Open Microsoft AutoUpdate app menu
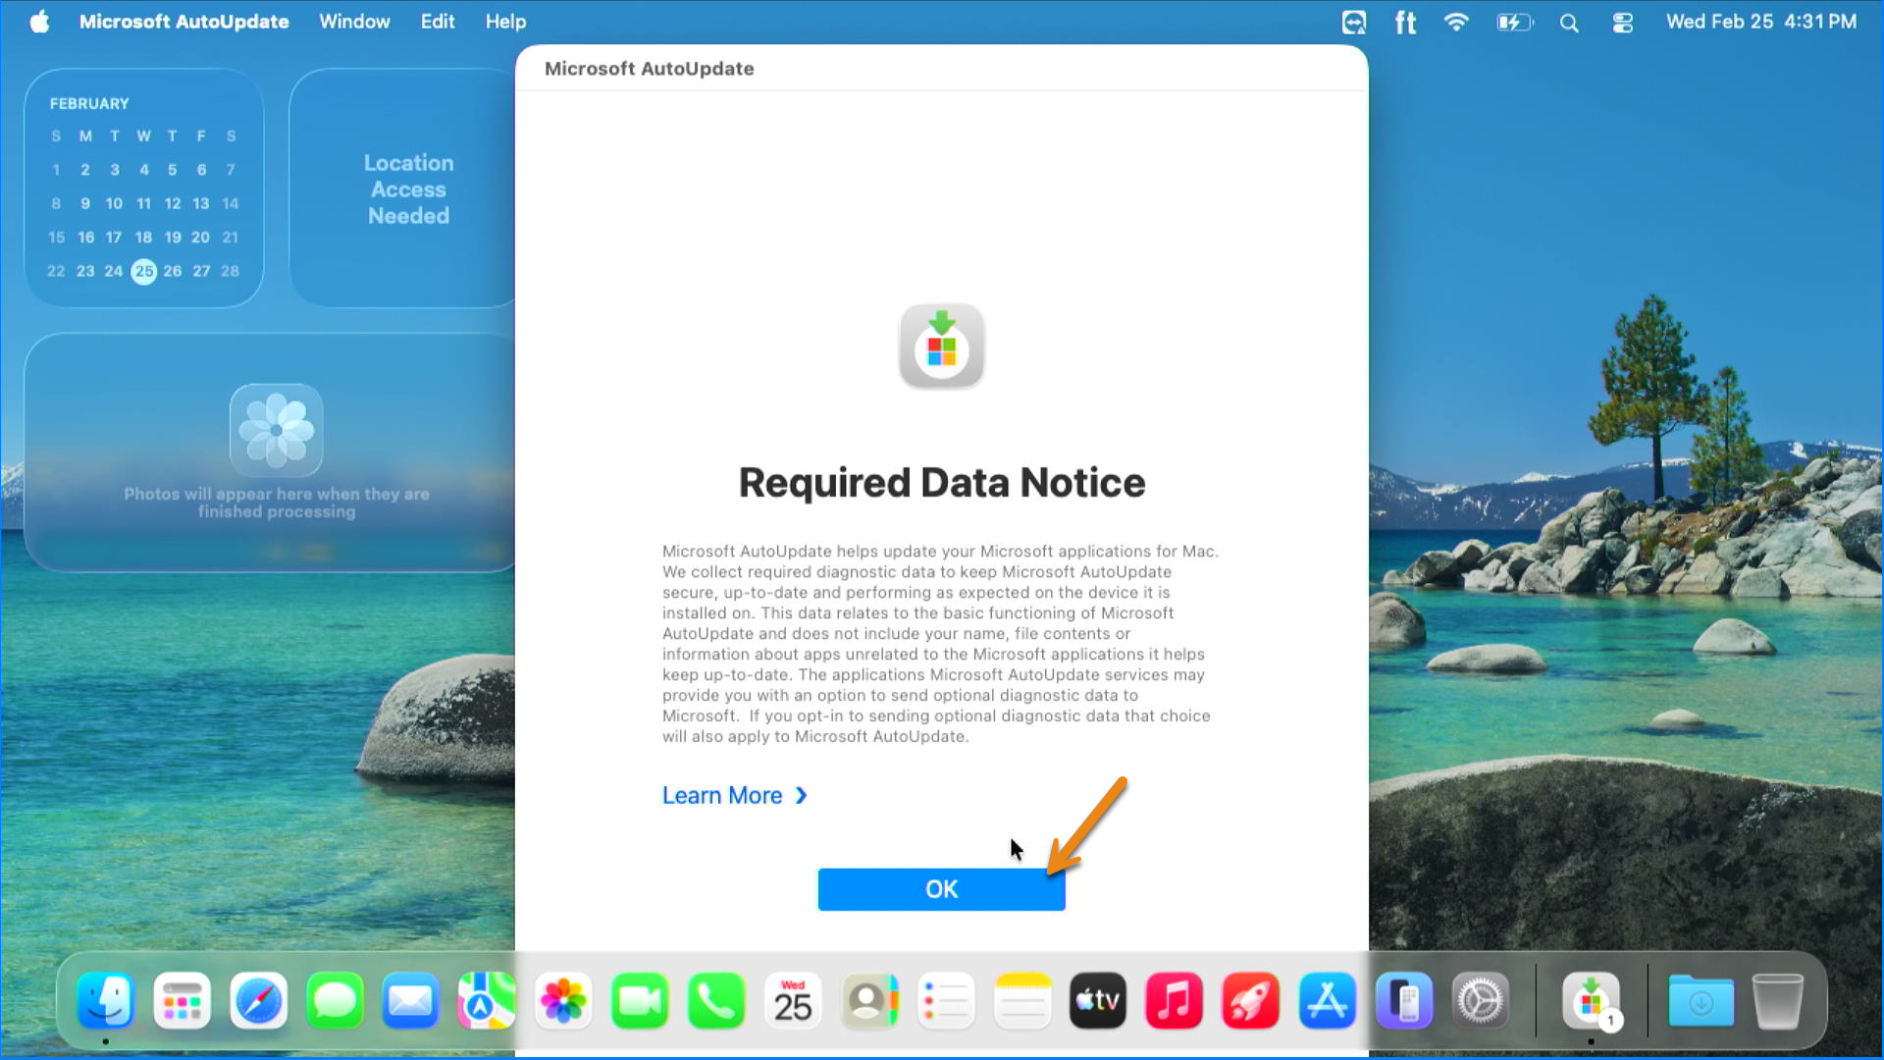Image resolution: width=1884 pixels, height=1060 pixels. [184, 22]
